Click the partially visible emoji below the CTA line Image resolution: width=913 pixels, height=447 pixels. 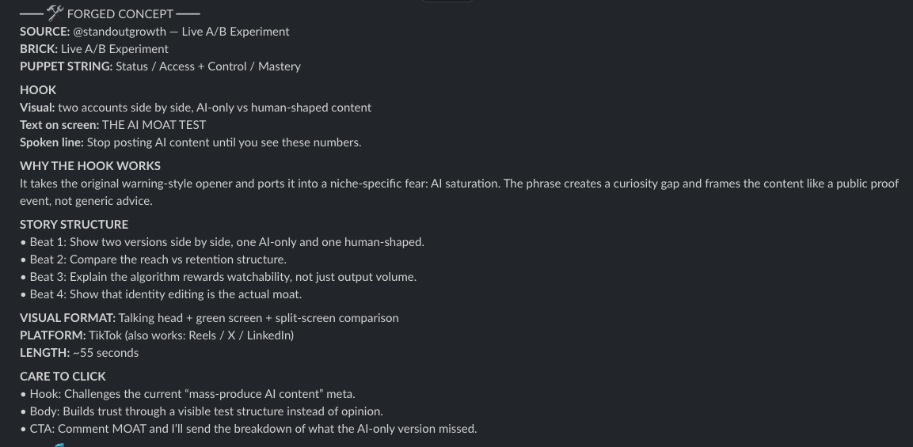coord(59,445)
